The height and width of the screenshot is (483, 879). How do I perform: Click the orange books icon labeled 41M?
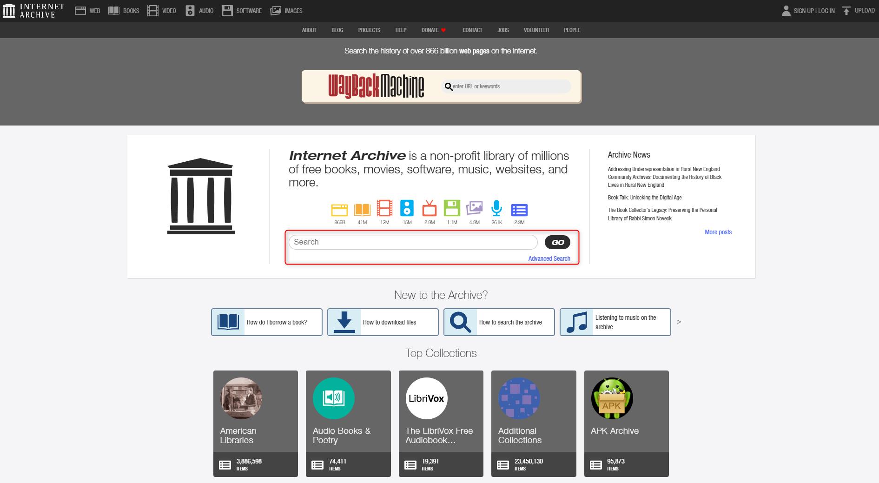coord(362,210)
